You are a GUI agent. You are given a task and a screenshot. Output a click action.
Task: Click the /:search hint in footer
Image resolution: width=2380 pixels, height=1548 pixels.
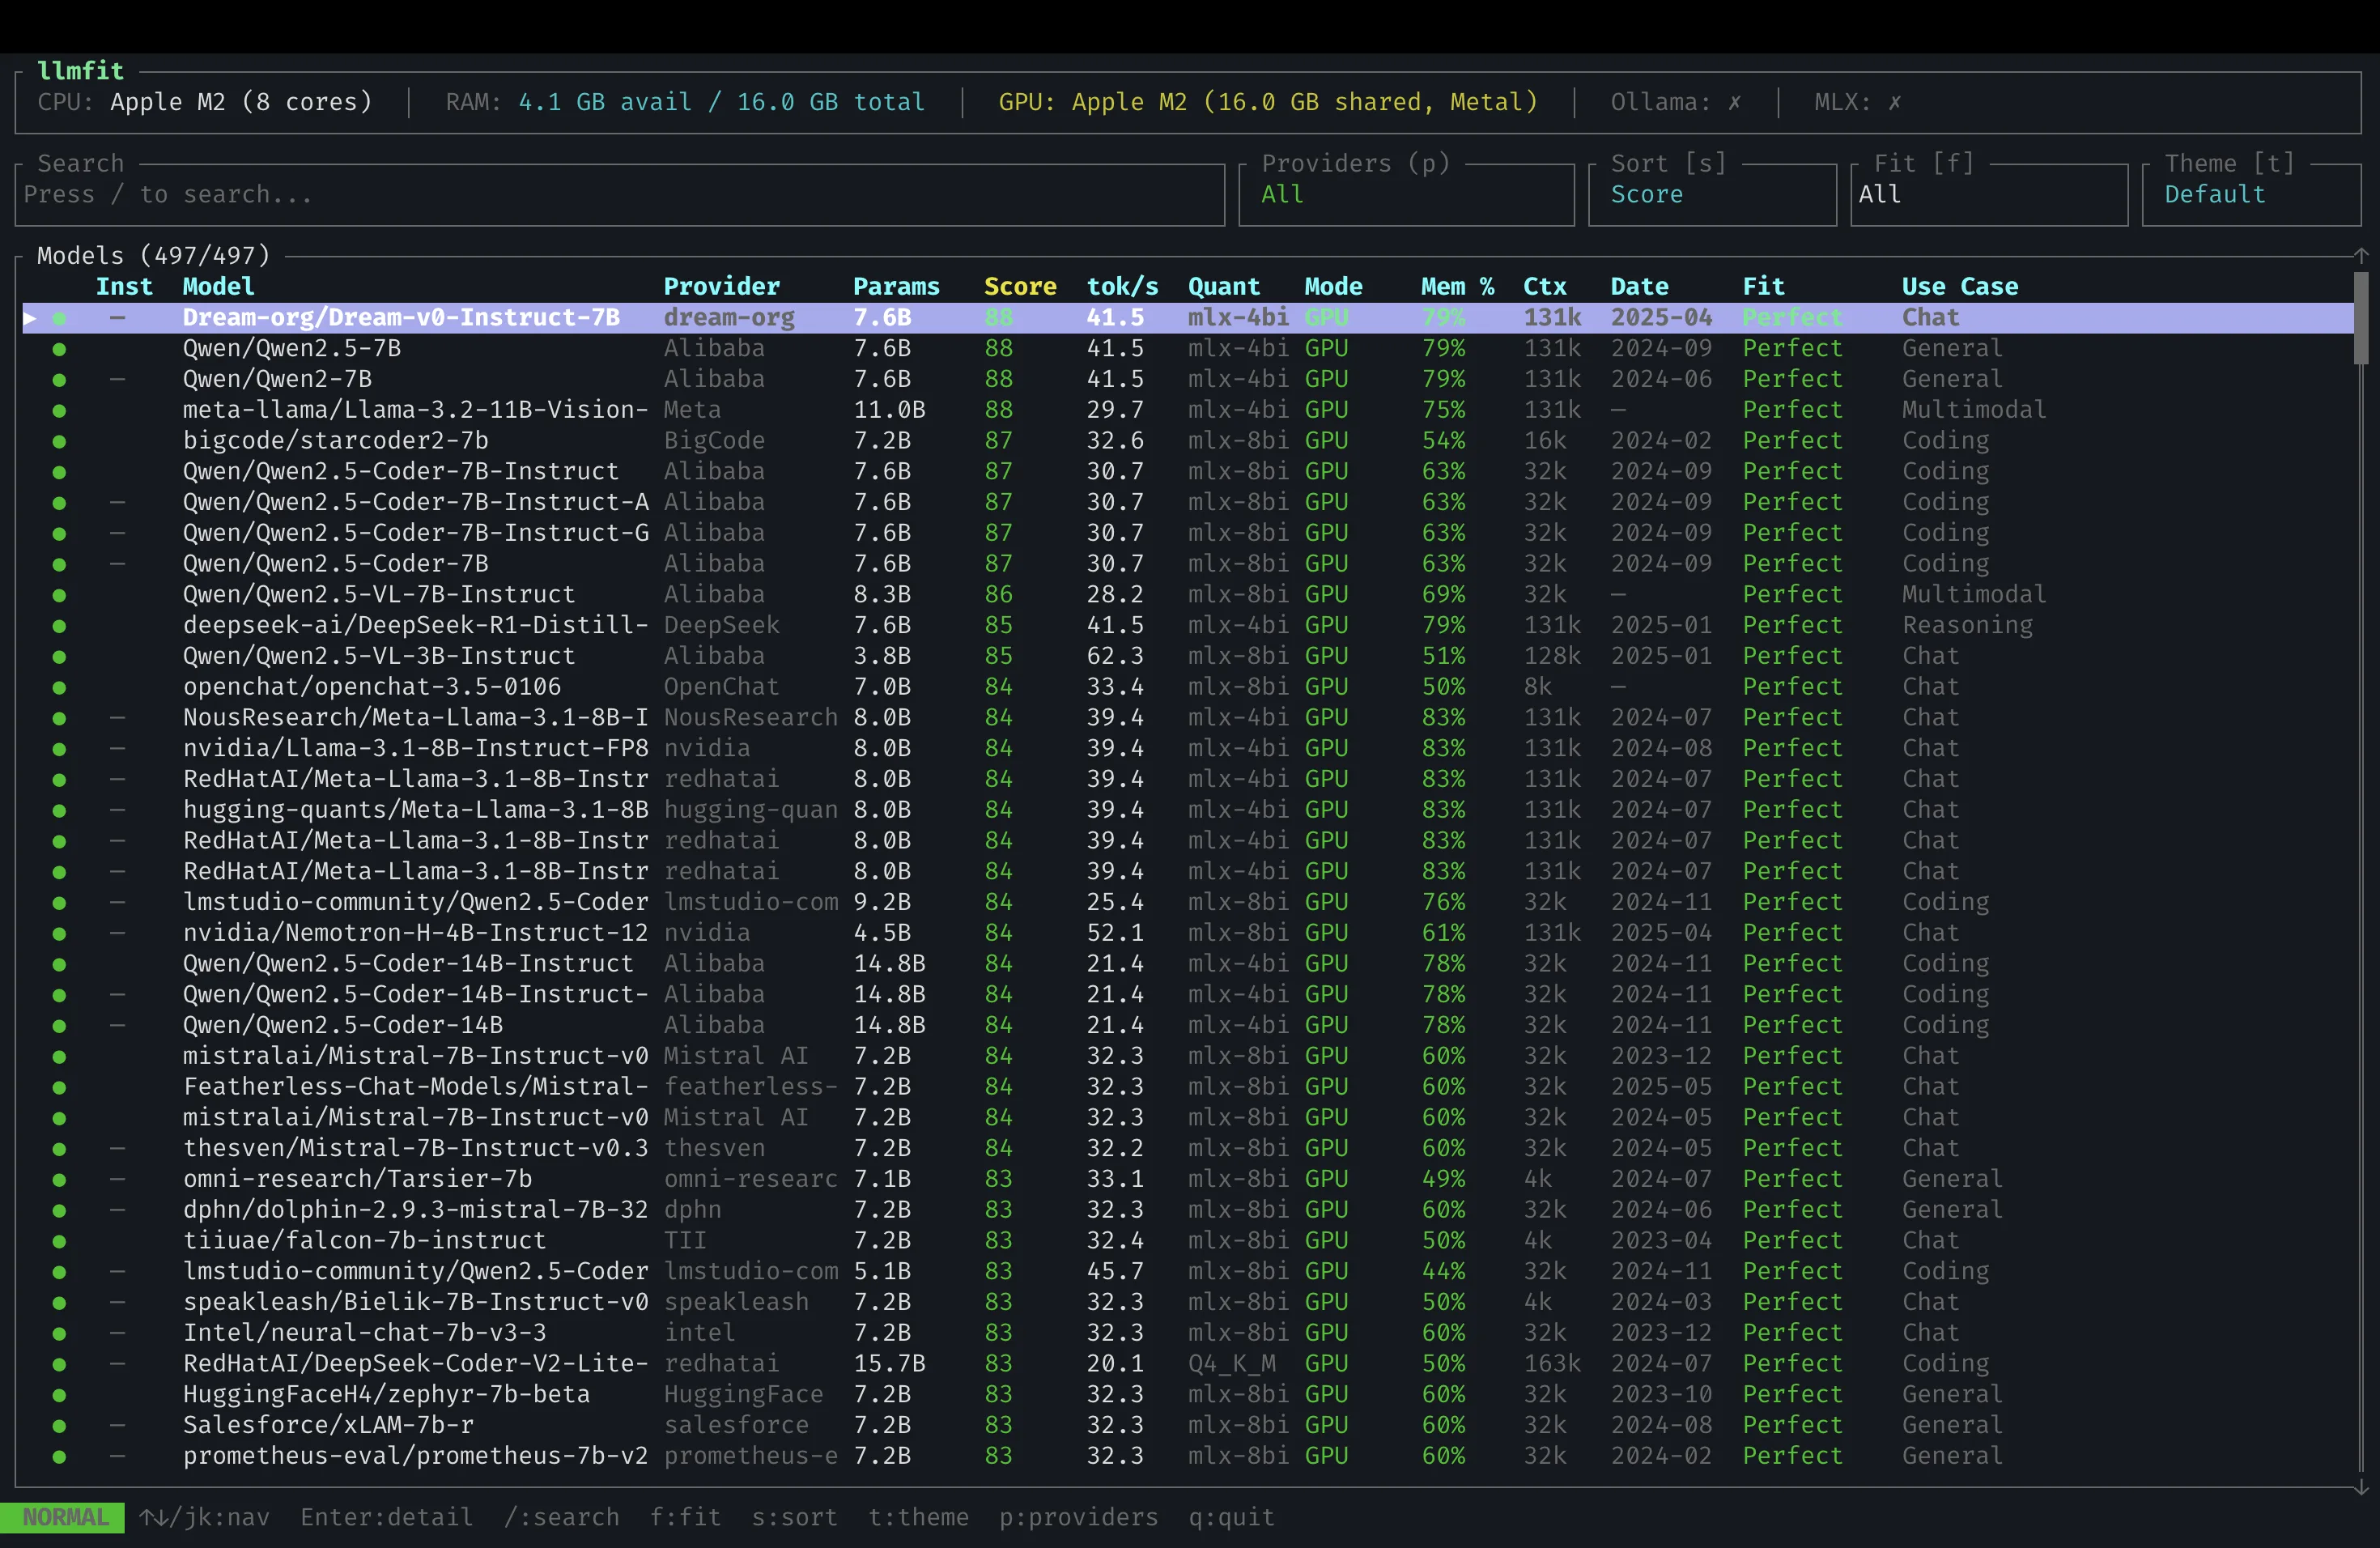tap(562, 1517)
